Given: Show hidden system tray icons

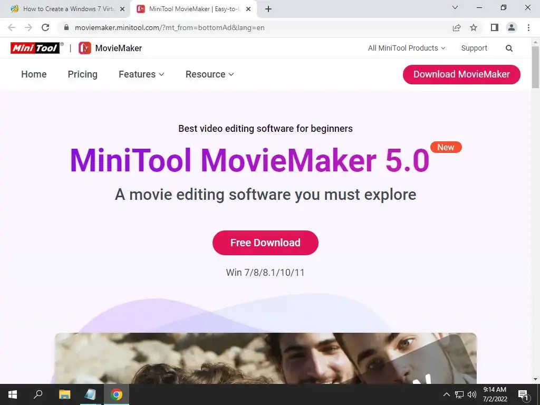Looking at the screenshot, I should coord(446,394).
